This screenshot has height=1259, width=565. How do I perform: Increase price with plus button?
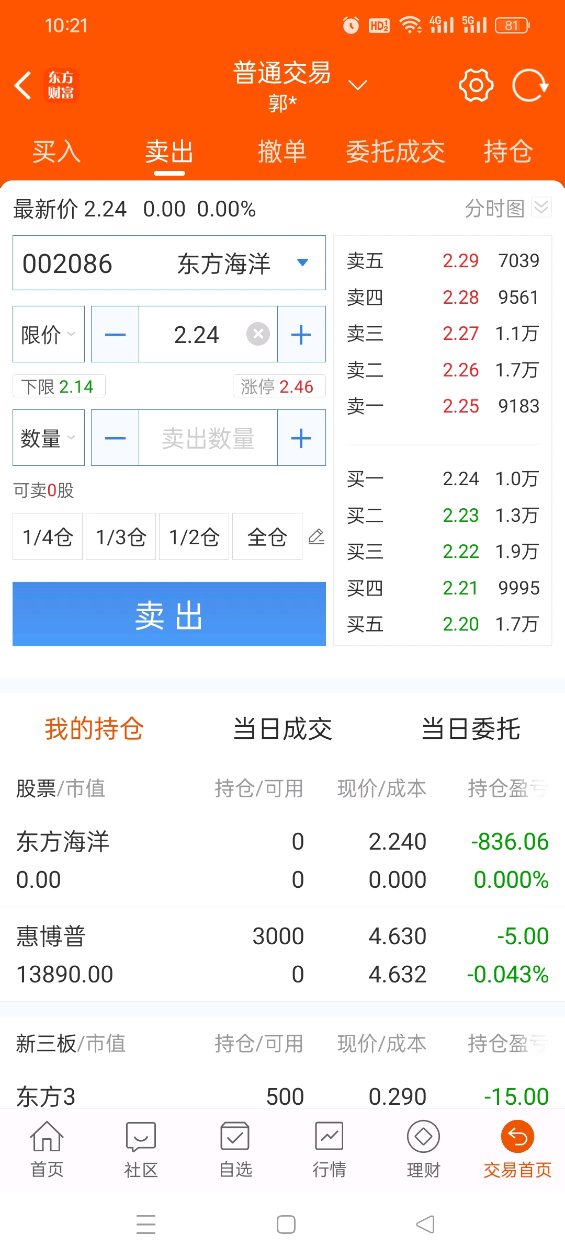(301, 334)
